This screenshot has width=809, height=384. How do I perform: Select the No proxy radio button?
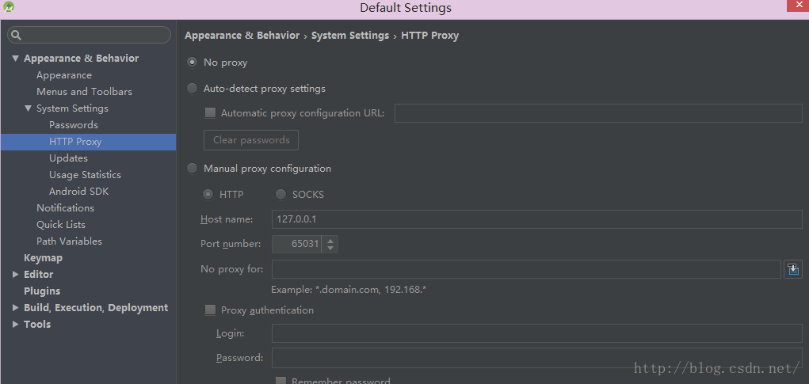pyautogui.click(x=193, y=63)
